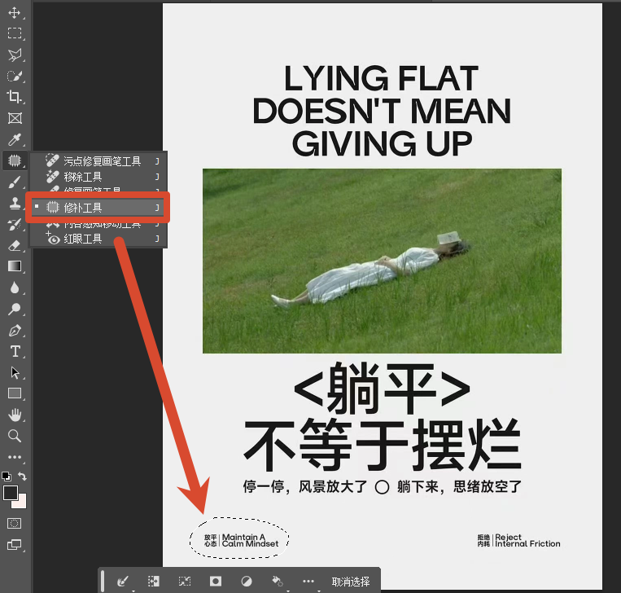621x593 pixels.
Task: Click 'Reject Internal Friction' footer text
Action: point(527,540)
